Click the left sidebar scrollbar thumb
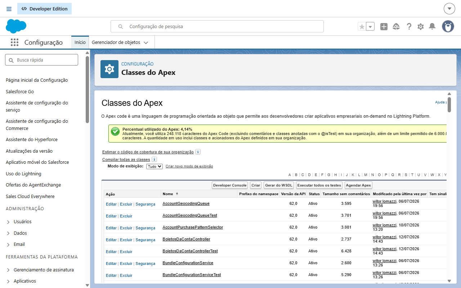Image resolution: width=461 pixels, height=288 pixels. coord(87,90)
